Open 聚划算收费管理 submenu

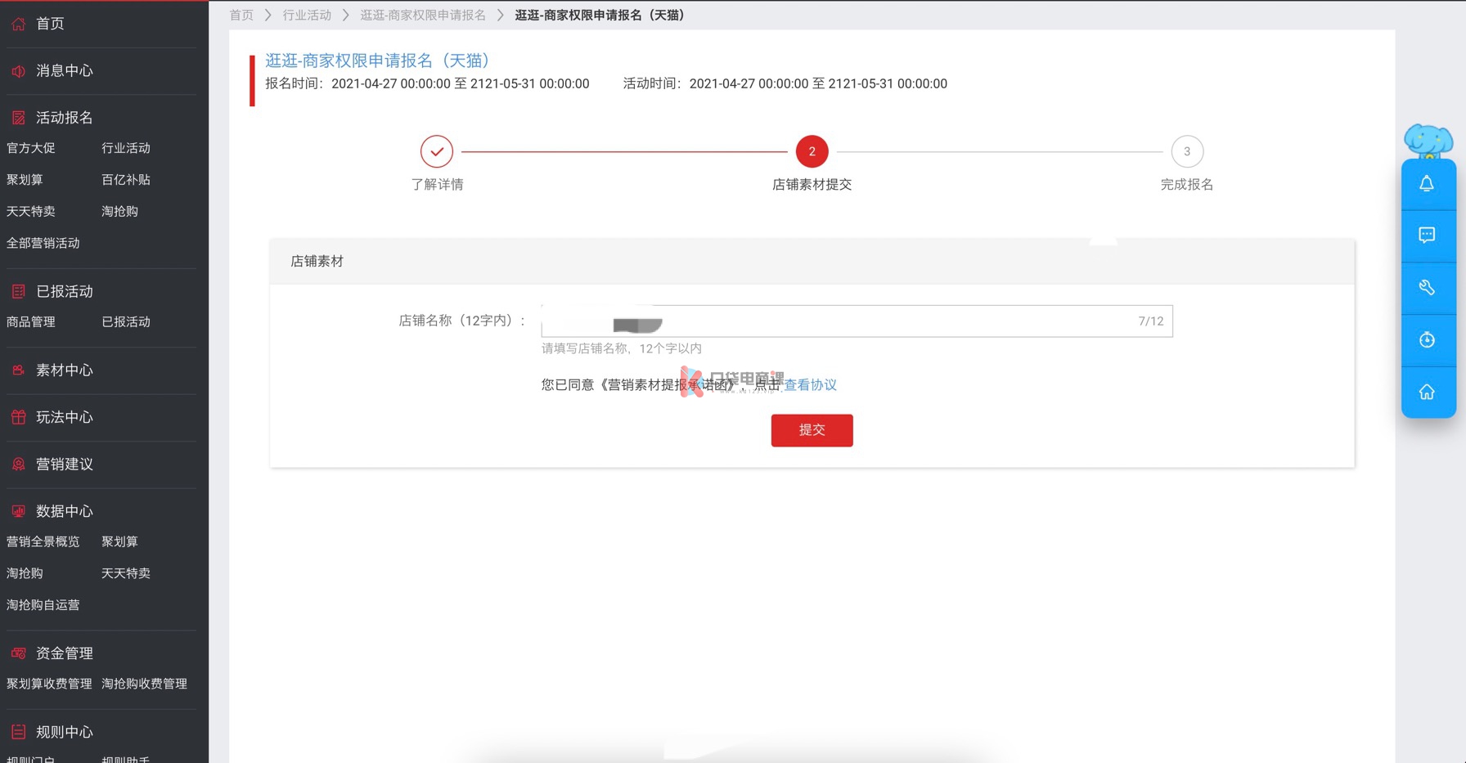(49, 684)
